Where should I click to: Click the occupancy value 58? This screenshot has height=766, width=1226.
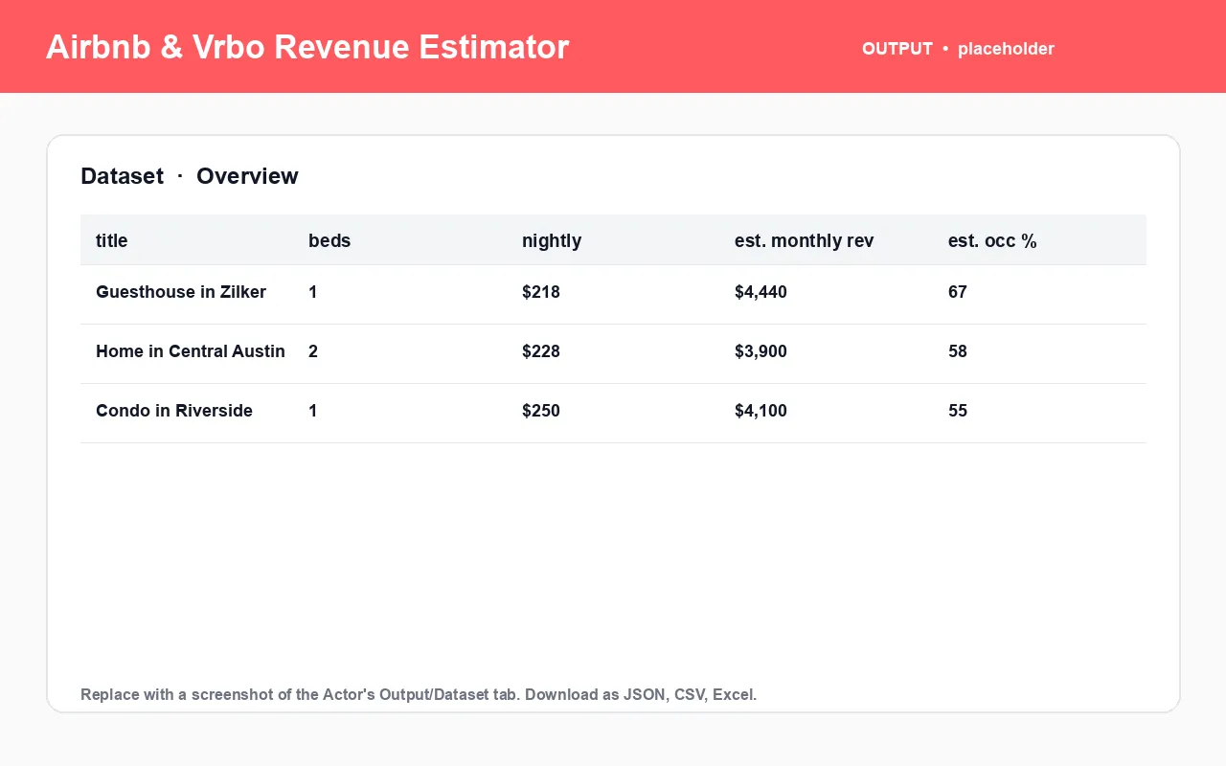pos(958,351)
